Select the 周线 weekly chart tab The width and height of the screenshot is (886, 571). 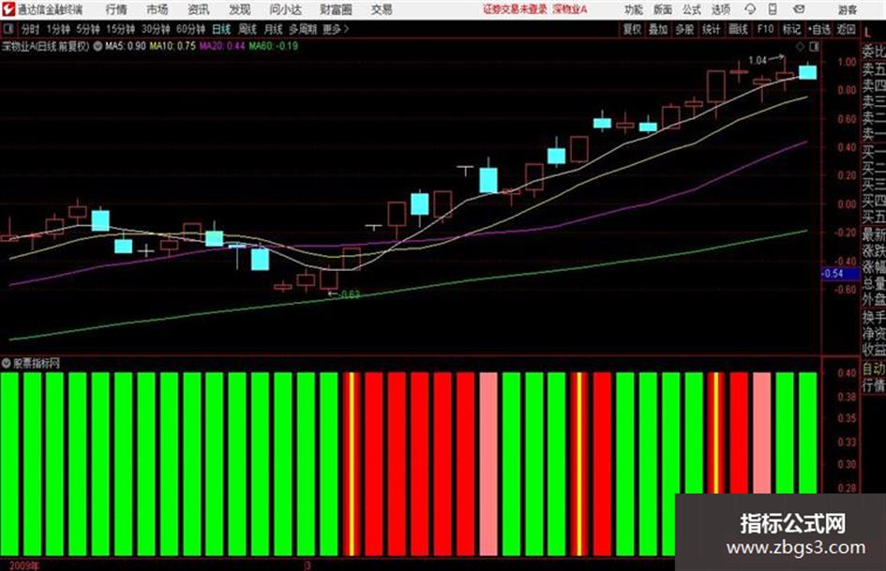248,29
